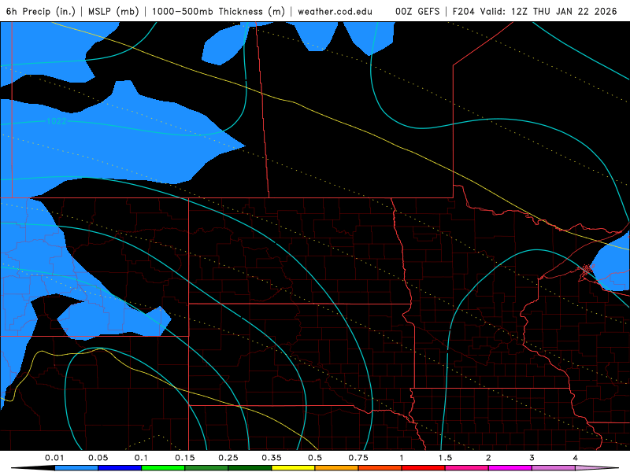
Task: Click the 0.25 legend value
Action: [x=228, y=458]
